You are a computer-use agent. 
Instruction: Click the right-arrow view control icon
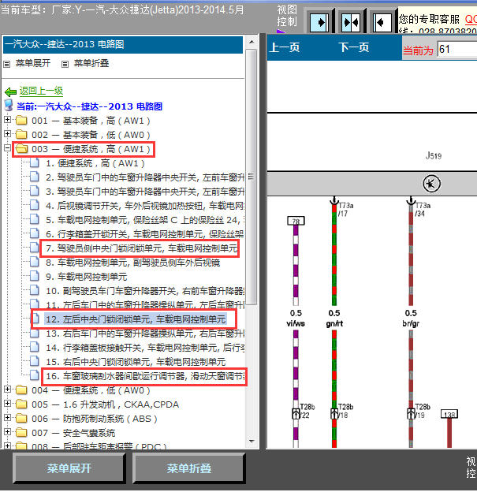click(319, 23)
